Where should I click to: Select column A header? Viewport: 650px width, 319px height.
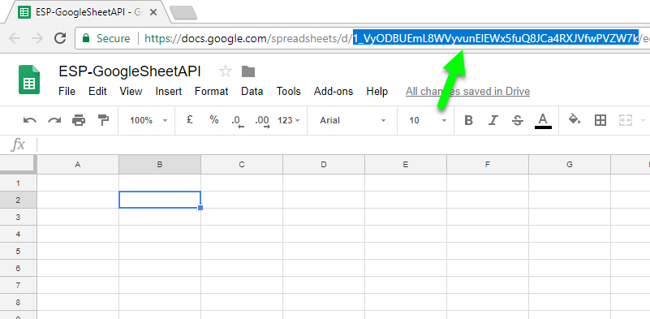click(78, 165)
